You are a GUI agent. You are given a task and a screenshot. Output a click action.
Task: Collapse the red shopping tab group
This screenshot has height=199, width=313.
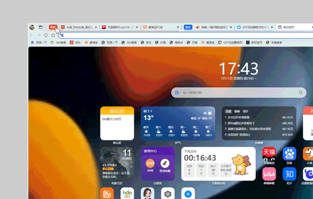(x=53, y=27)
